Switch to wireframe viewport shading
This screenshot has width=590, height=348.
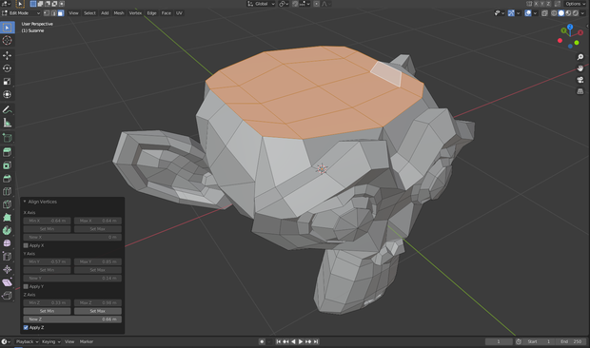pos(554,13)
